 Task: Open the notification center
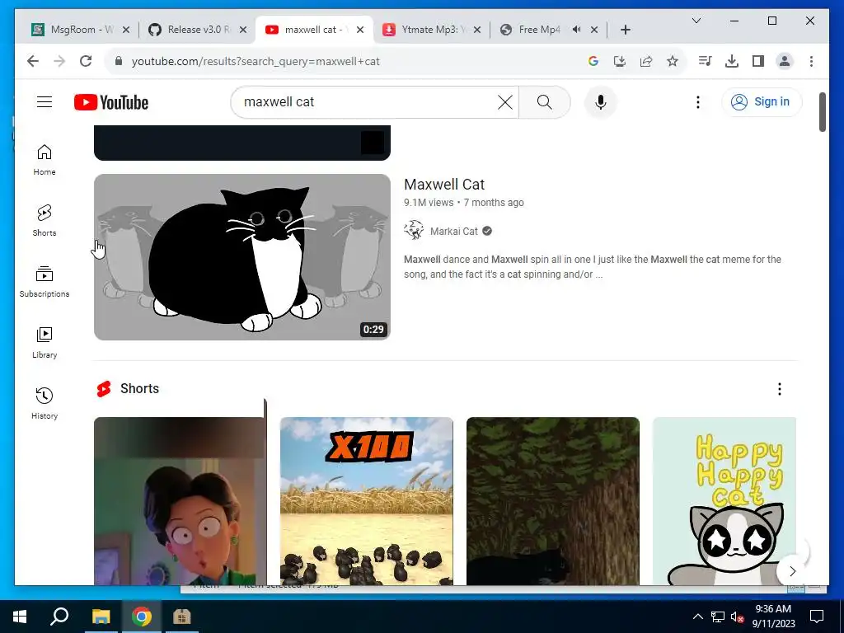tap(817, 617)
